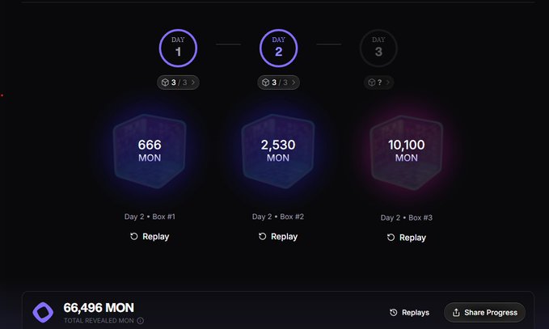This screenshot has height=329, width=549.
Task: Replay Box #1 reveal animation
Action: pyautogui.click(x=150, y=237)
